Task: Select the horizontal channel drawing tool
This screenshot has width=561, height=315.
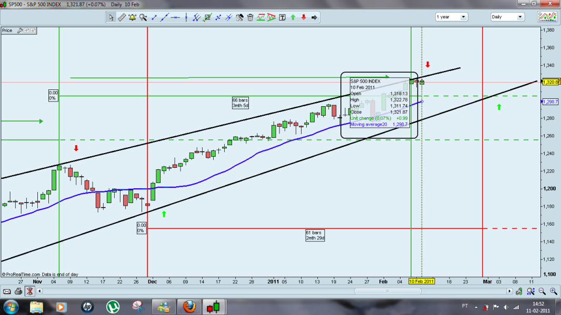Action: (x=261, y=17)
